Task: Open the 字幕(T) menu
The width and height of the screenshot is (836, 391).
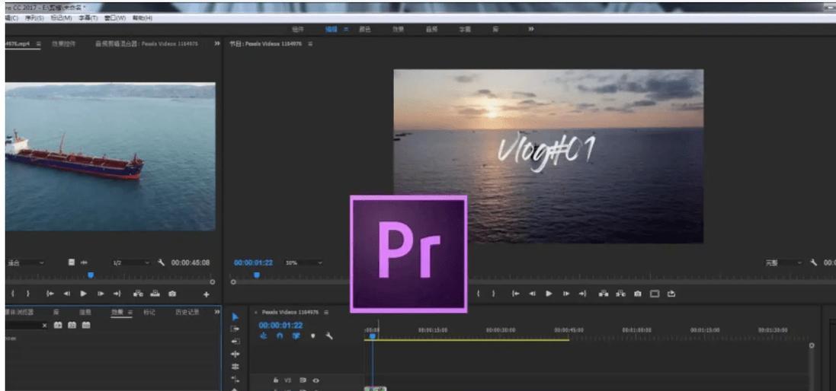Action: pyautogui.click(x=88, y=18)
